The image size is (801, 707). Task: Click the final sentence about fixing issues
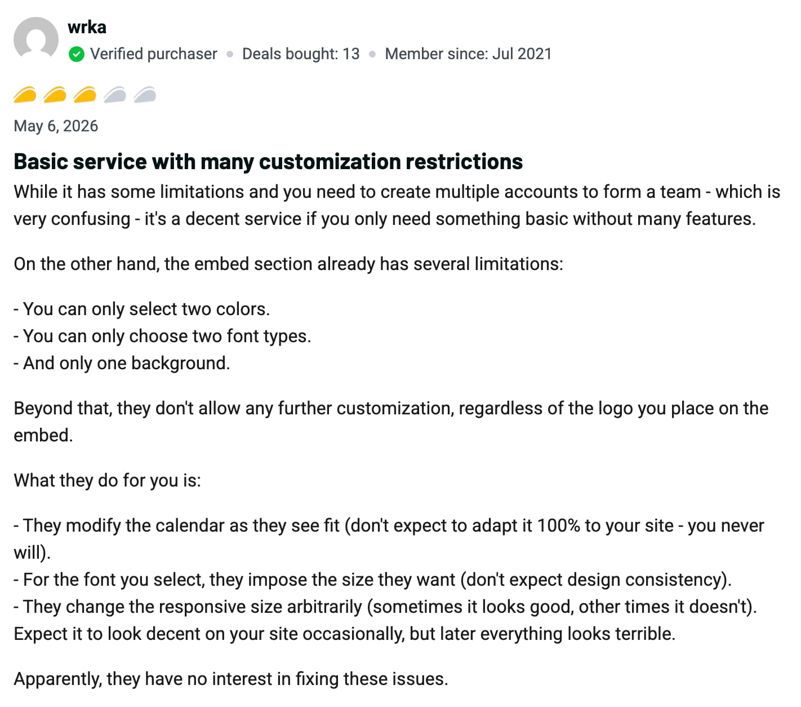[x=231, y=679]
